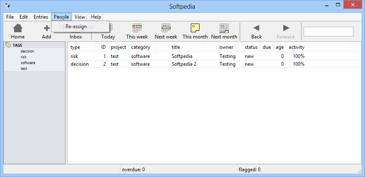Select the risk tag
Image resolution: width=365 pixels, height=177 pixels.
(x=24, y=57)
